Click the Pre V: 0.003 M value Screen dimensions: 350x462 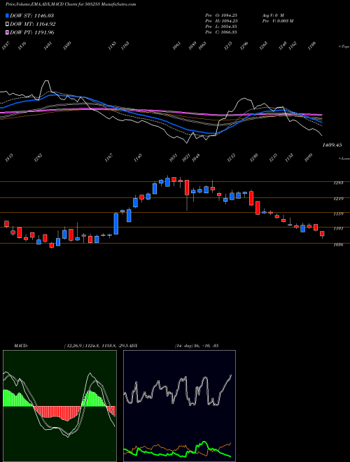pyautogui.click(x=277, y=20)
